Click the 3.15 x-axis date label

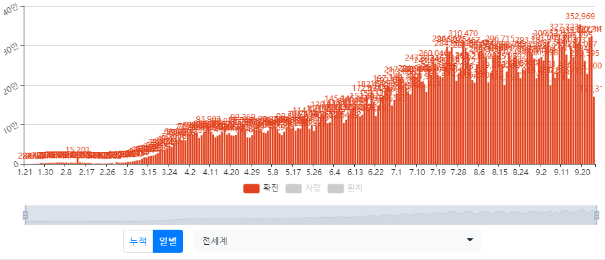[149, 172]
